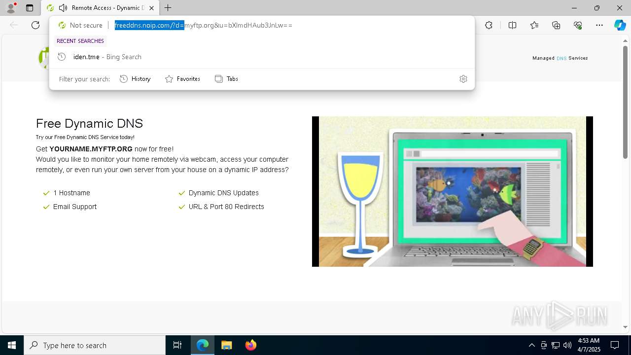Viewport: 631px width, 355px height.
Task: Click the YOURNAME.MYFTP.ORG text
Action: [91, 149]
